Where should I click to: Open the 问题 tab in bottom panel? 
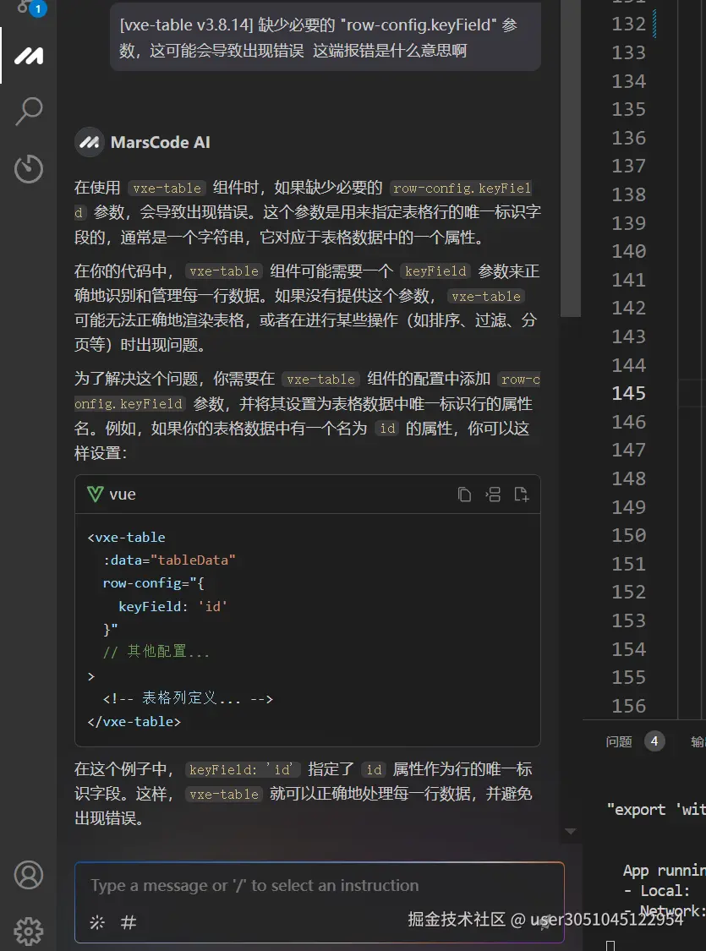tap(619, 741)
